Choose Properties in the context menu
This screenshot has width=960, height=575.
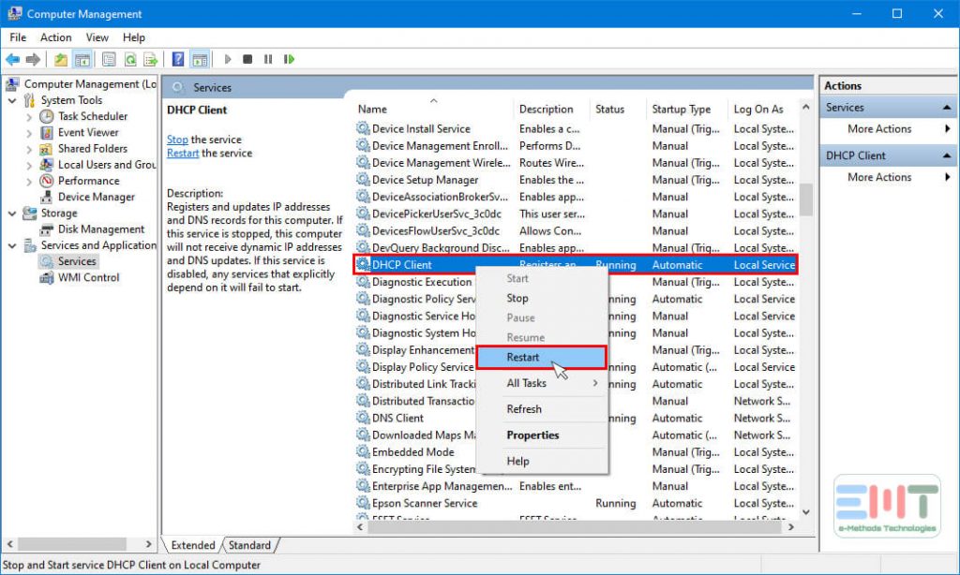click(x=543, y=435)
